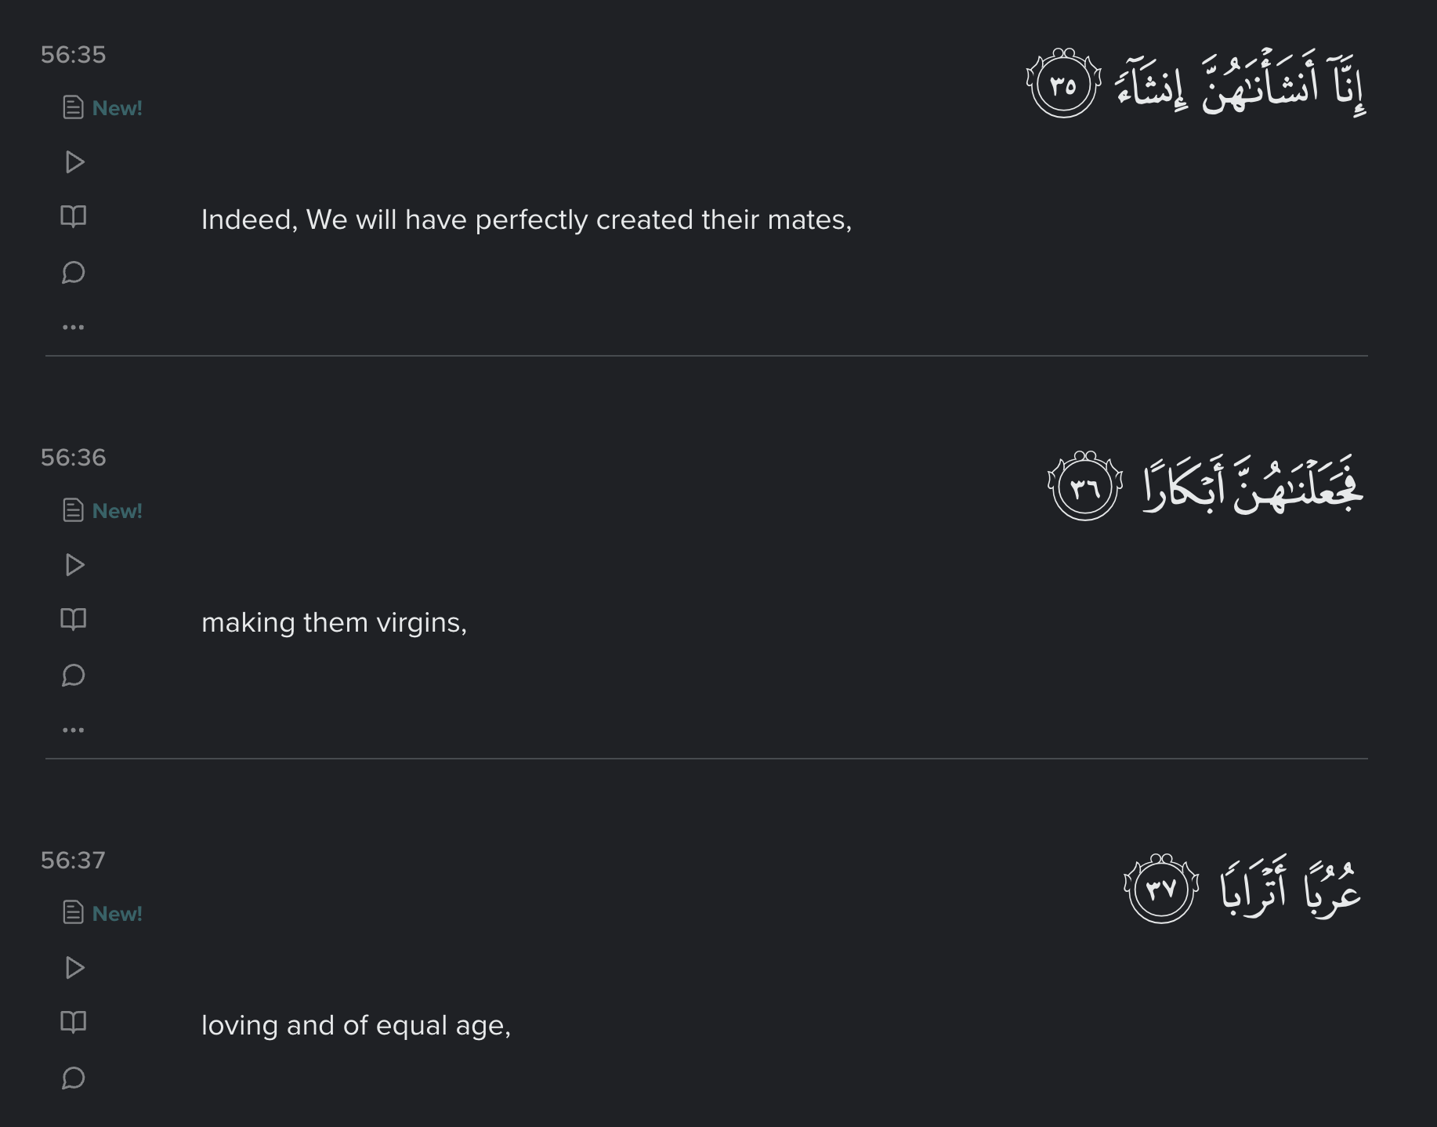The image size is (1437, 1127).
Task: Open reflections bubble for verse 56:36
Action: pyautogui.click(x=74, y=676)
